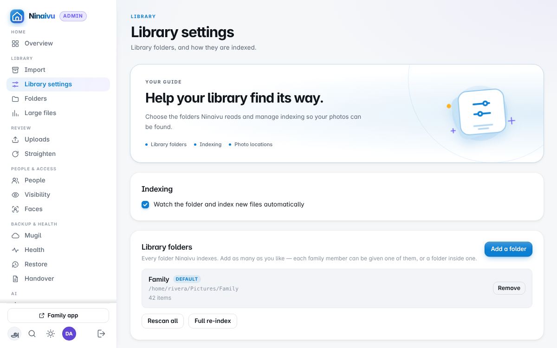This screenshot has height=348, width=557.
Task: Open Faces via its face-scan icon
Action: click(15, 209)
